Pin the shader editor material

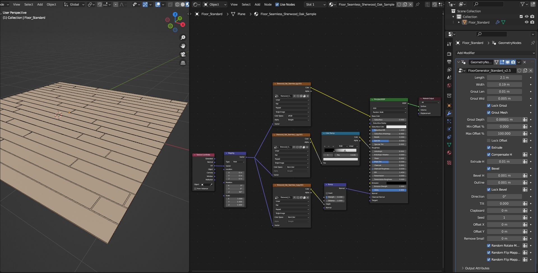pyautogui.click(x=418, y=4)
